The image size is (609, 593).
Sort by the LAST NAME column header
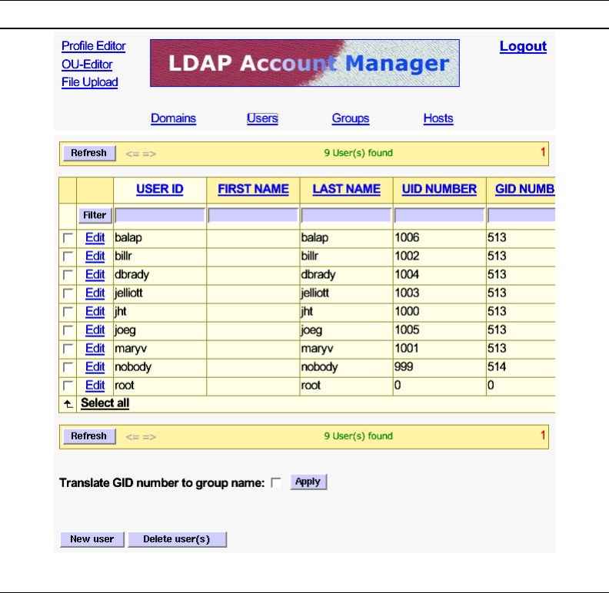(347, 189)
